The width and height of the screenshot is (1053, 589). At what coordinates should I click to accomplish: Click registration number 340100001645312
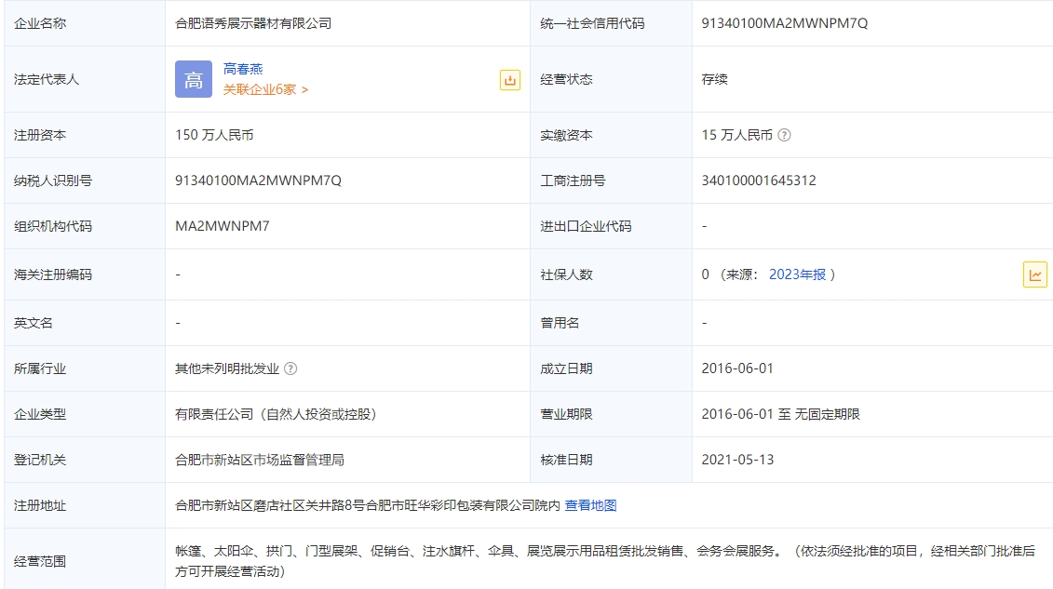[x=759, y=181]
